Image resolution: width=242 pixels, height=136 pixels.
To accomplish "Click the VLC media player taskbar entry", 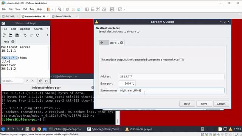I will [x=139, y=129].
